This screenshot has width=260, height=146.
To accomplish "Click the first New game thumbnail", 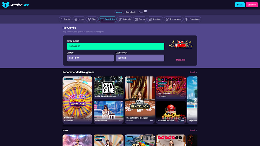I will pyautogui.click(x=77, y=140).
